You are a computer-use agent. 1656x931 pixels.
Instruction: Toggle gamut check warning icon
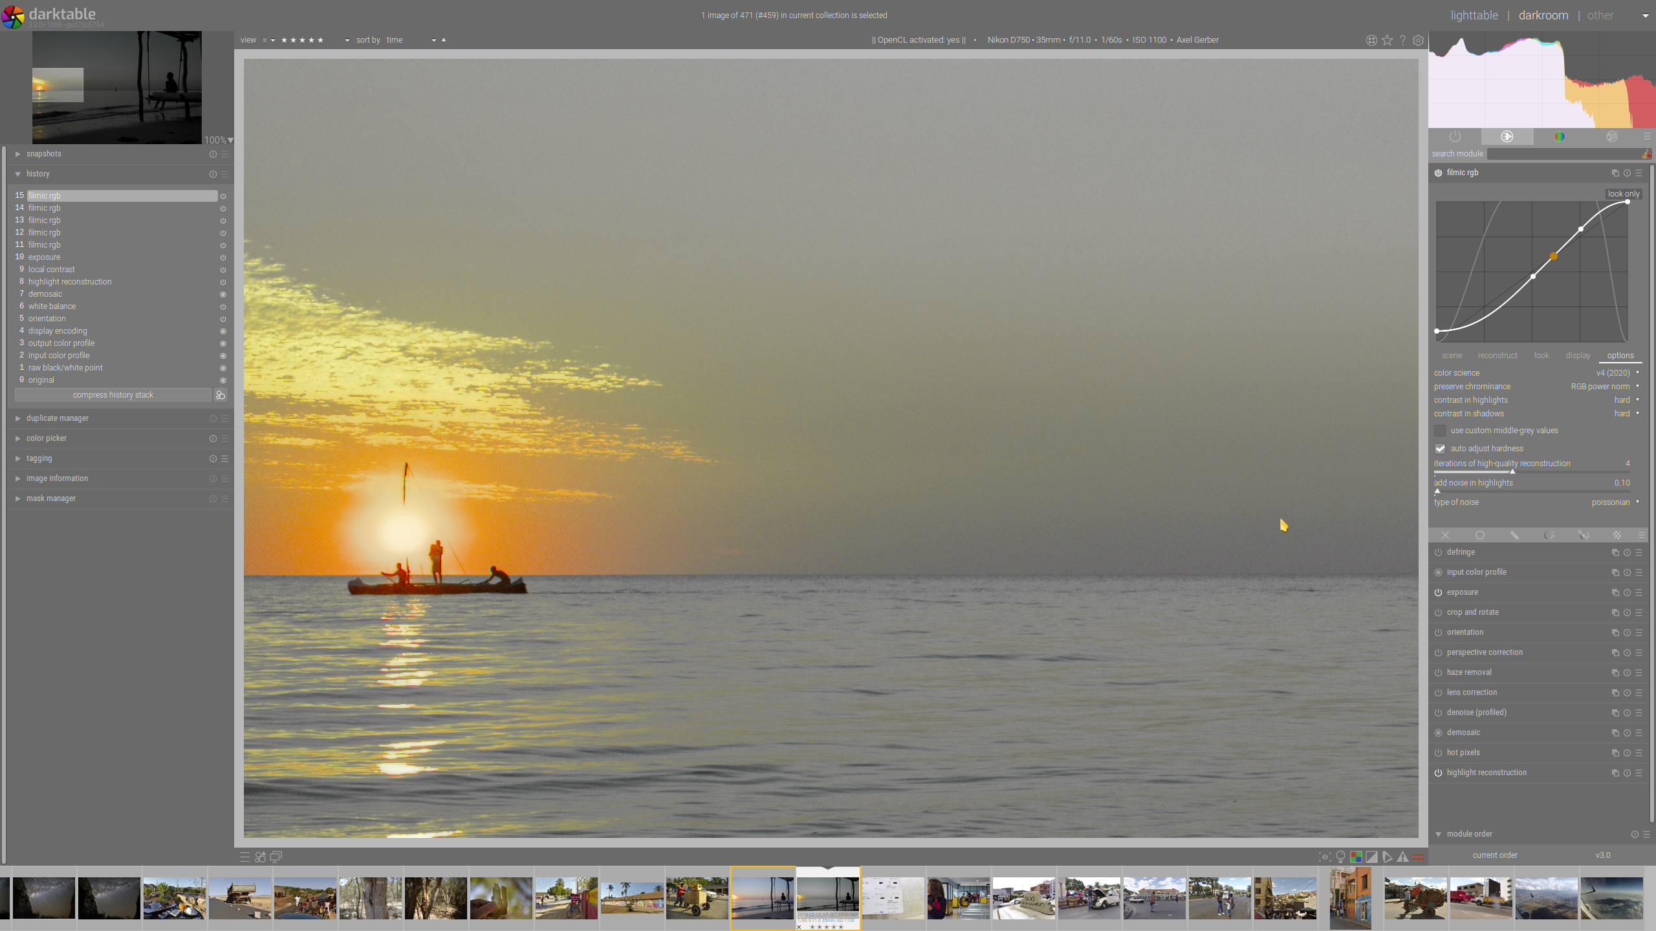(1402, 857)
